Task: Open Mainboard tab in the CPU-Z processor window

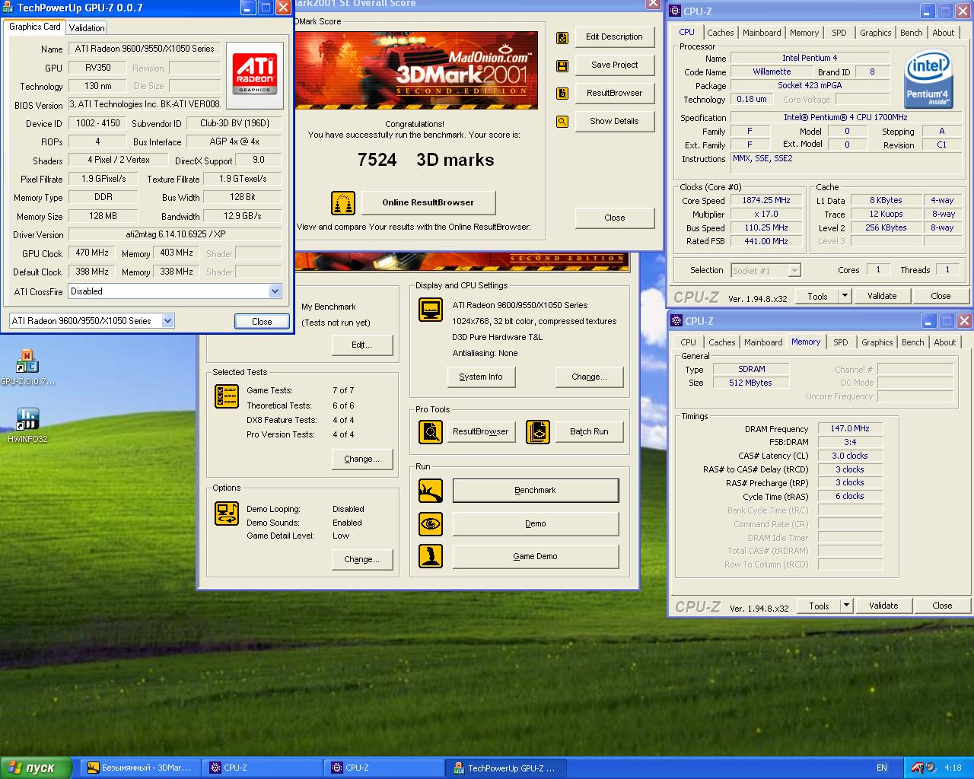Action: 762,33
